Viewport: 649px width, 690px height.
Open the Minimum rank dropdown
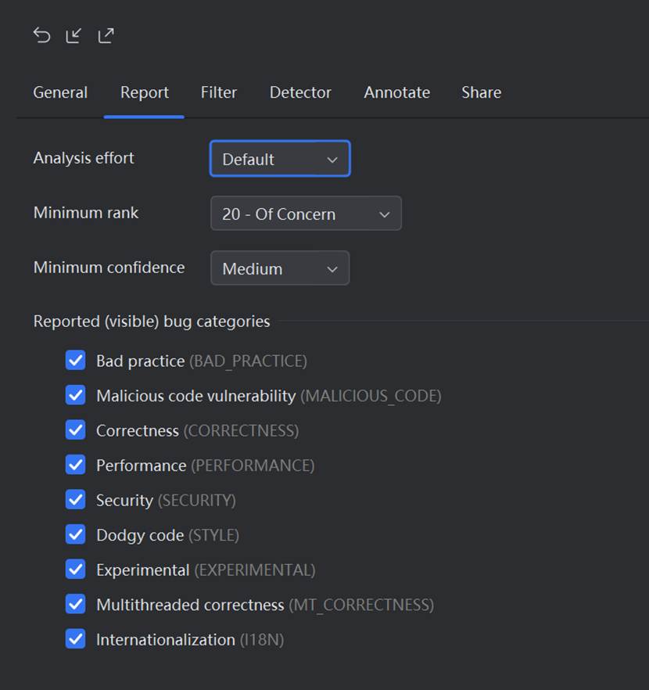pos(306,214)
